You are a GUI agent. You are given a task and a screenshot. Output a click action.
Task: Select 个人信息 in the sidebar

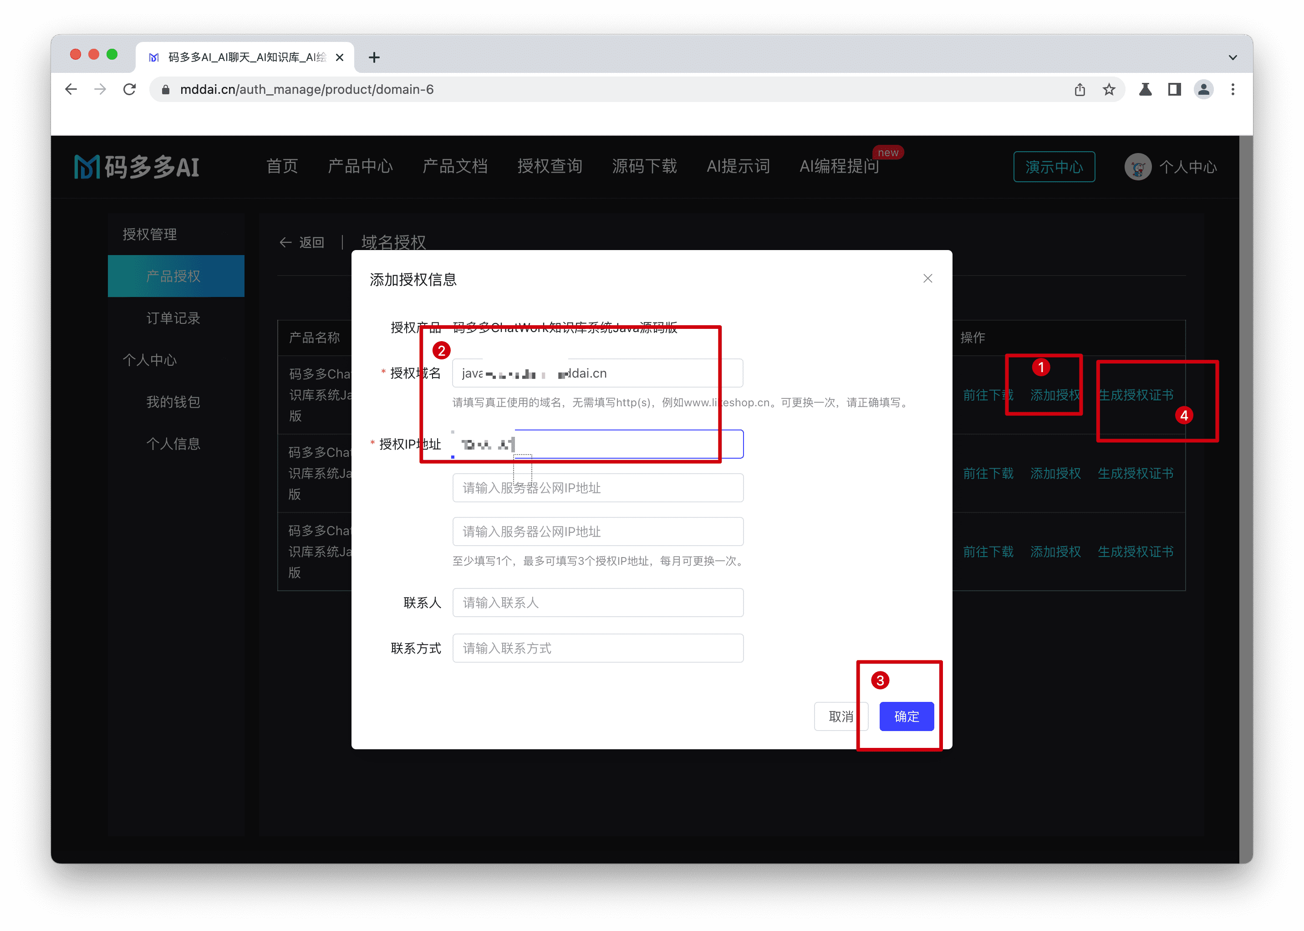point(173,444)
